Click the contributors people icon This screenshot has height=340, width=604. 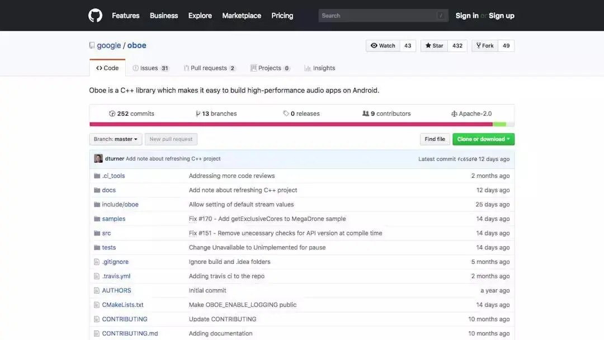click(x=366, y=114)
